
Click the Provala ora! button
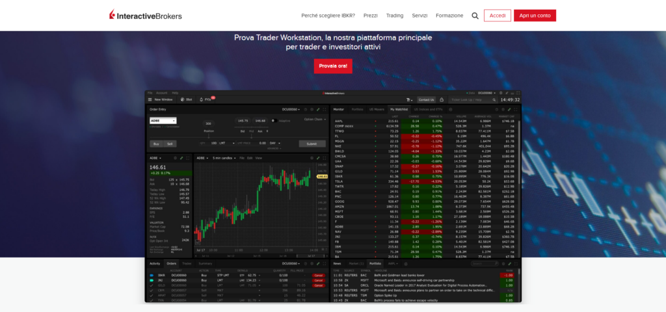pyautogui.click(x=333, y=66)
